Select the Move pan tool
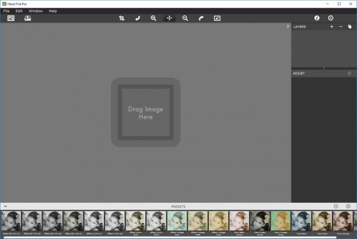The height and width of the screenshot is (239, 357). pyautogui.click(x=169, y=18)
